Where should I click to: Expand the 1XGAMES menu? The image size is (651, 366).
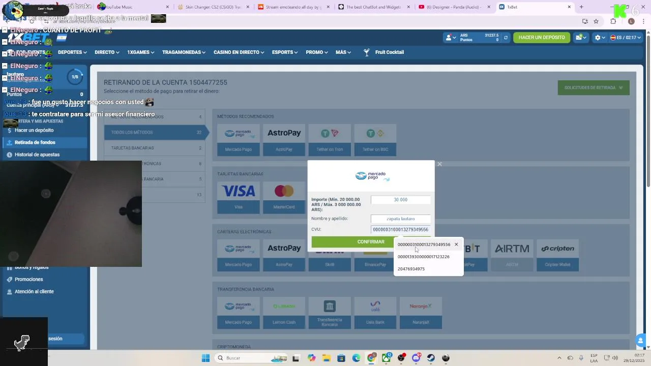click(x=141, y=52)
